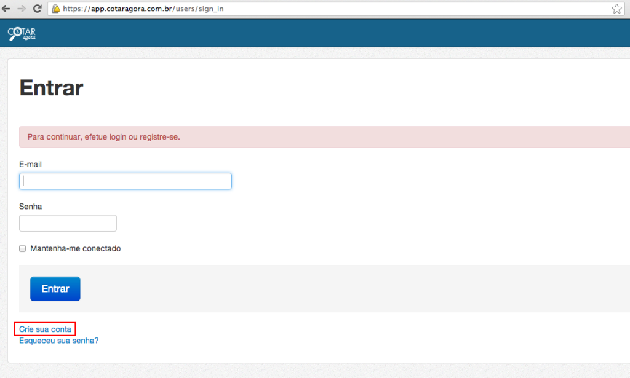The height and width of the screenshot is (378, 630).
Task: Enable the "Mantenha-me conectado" checkbox
Action: click(22, 248)
